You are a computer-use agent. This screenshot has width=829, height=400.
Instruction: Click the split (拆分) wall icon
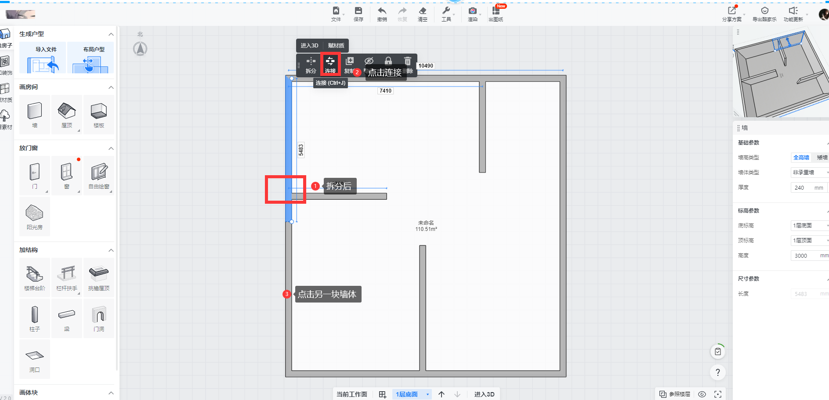point(311,64)
